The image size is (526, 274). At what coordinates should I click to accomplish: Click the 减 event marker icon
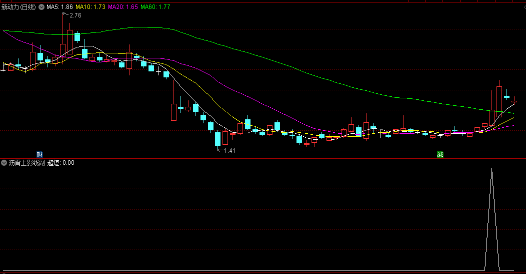click(440, 154)
